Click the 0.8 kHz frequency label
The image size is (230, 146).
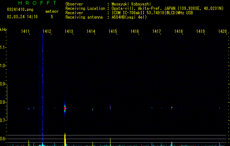point(3,102)
